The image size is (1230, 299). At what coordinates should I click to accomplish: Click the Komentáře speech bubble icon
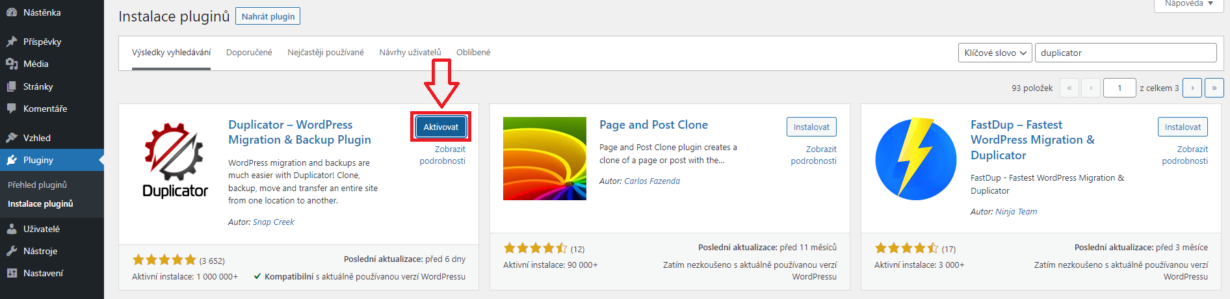(12, 109)
